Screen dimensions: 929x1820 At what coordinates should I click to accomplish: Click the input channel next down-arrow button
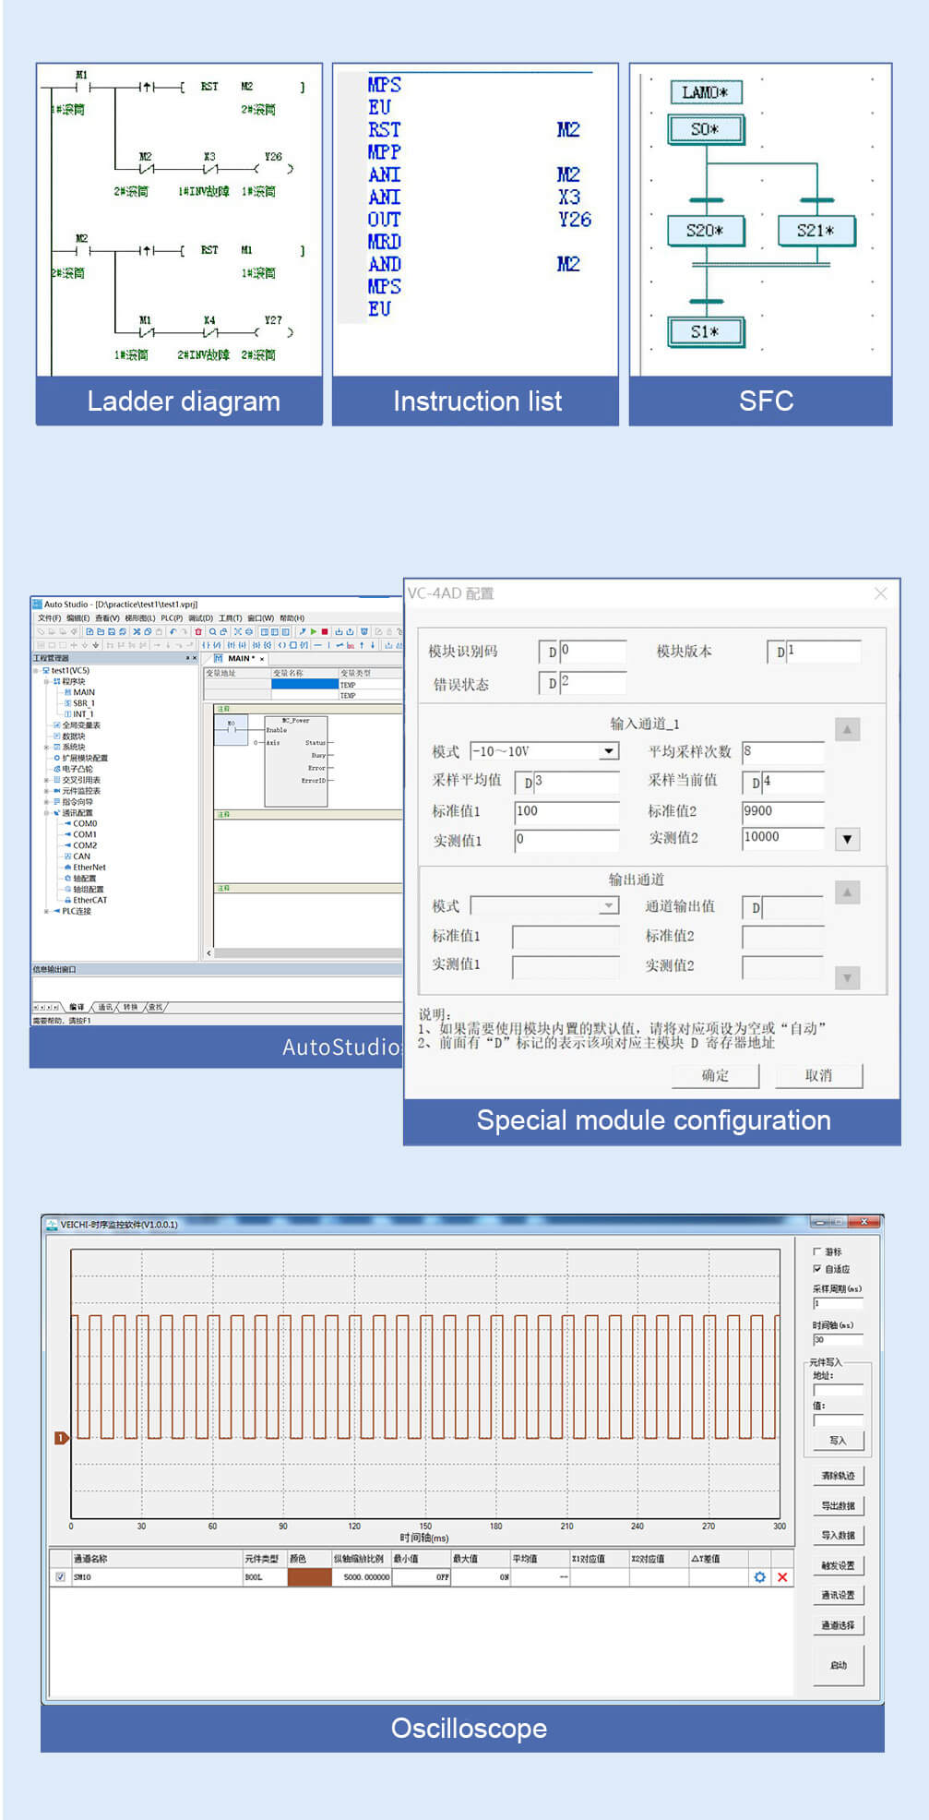pos(847,839)
